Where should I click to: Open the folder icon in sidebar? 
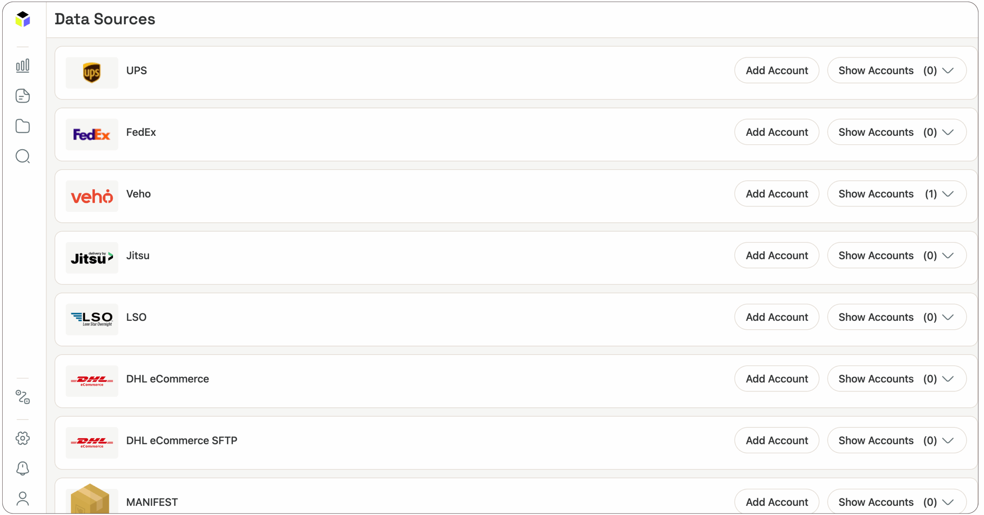tap(23, 126)
